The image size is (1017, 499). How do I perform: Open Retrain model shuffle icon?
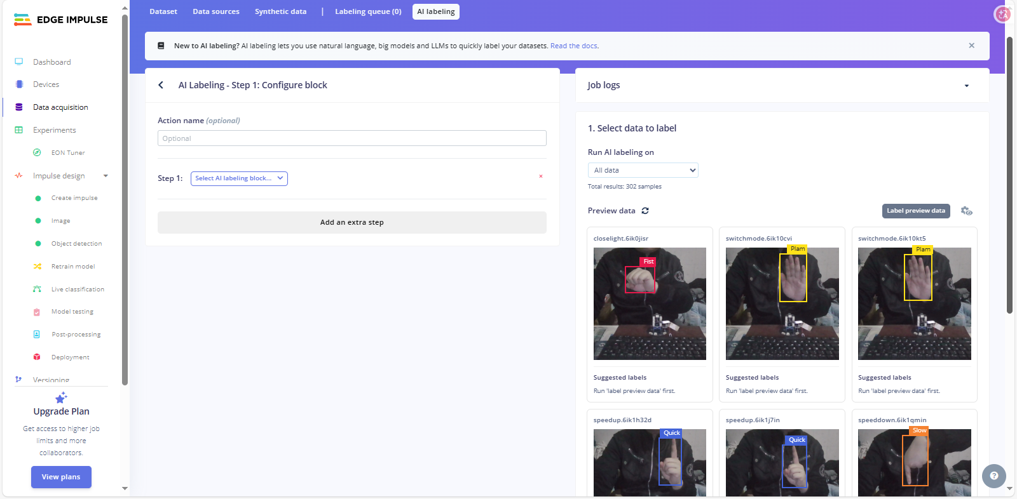37,267
